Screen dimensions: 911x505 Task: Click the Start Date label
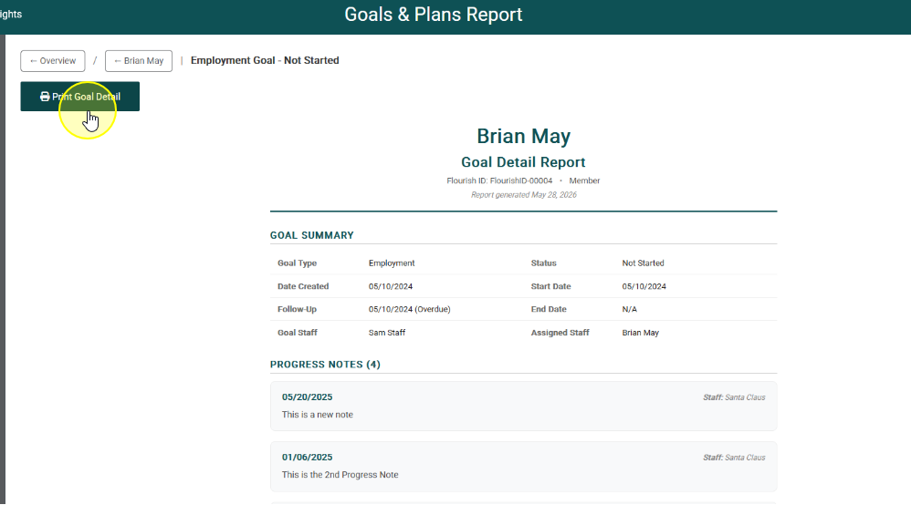click(x=550, y=286)
